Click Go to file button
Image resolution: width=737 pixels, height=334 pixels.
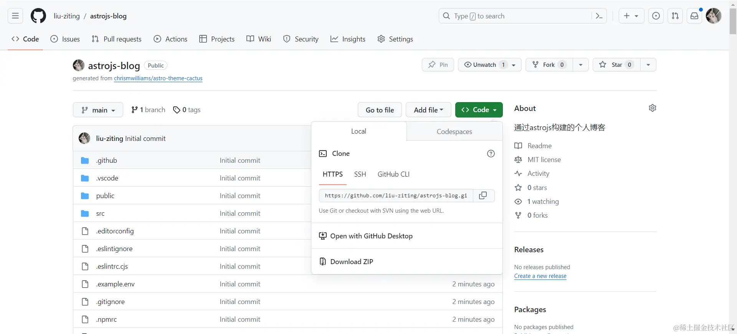pos(380,110)
